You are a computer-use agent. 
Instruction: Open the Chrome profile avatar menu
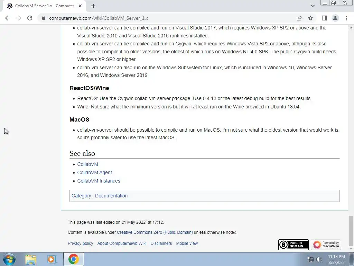point(335,18)
